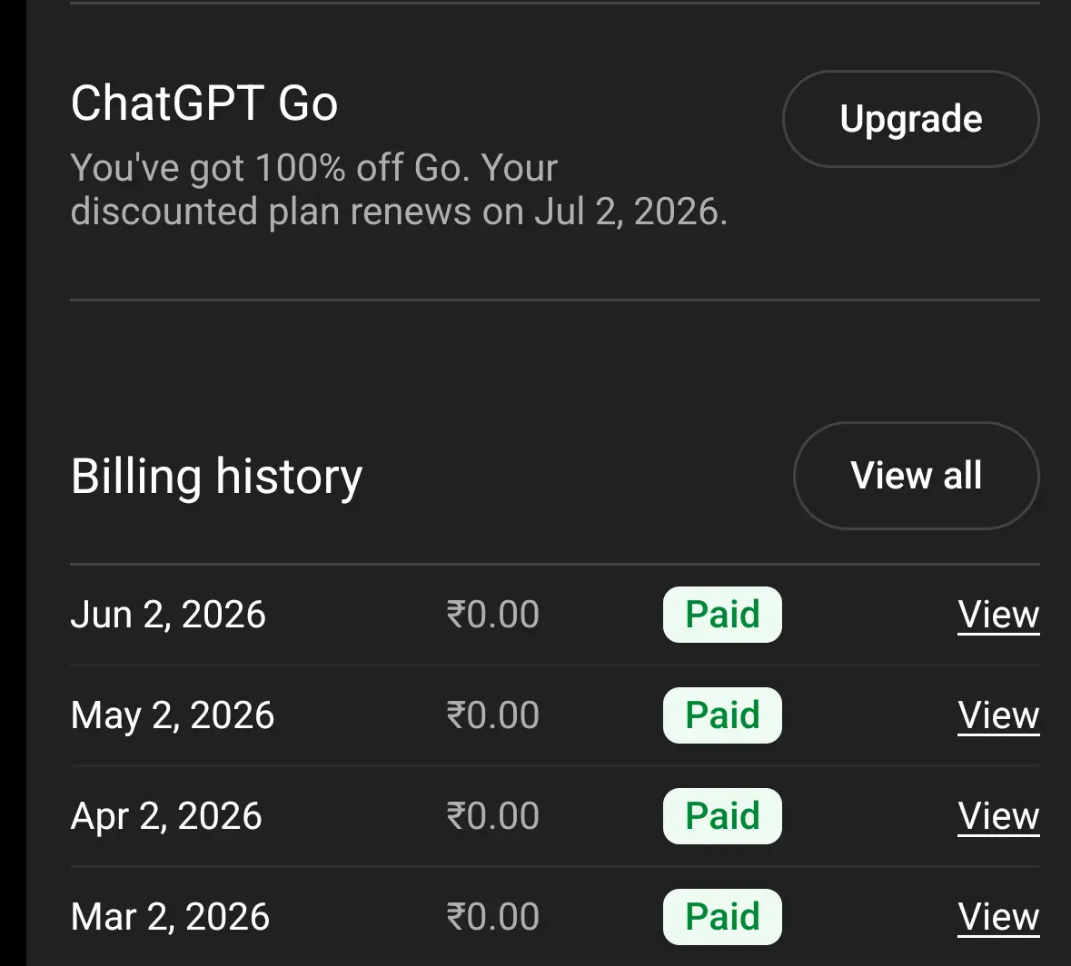Click the ₹0.00 amount for May 2
1071x966 pixels.
492,715
